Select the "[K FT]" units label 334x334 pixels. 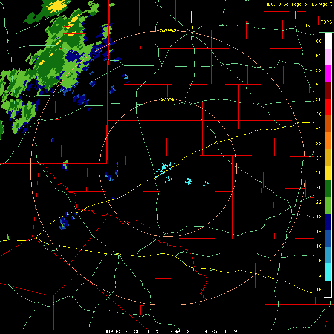tap(314, 26)
